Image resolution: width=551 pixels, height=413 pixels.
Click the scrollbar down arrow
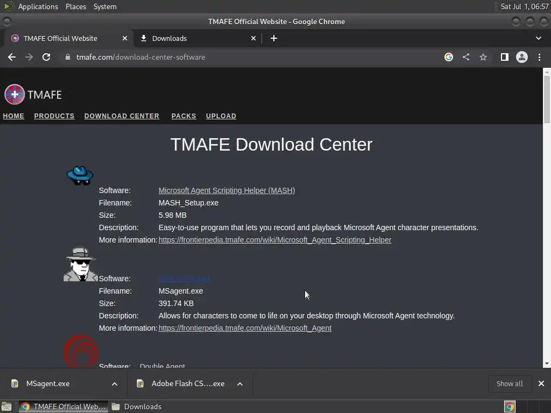point(547,364)
